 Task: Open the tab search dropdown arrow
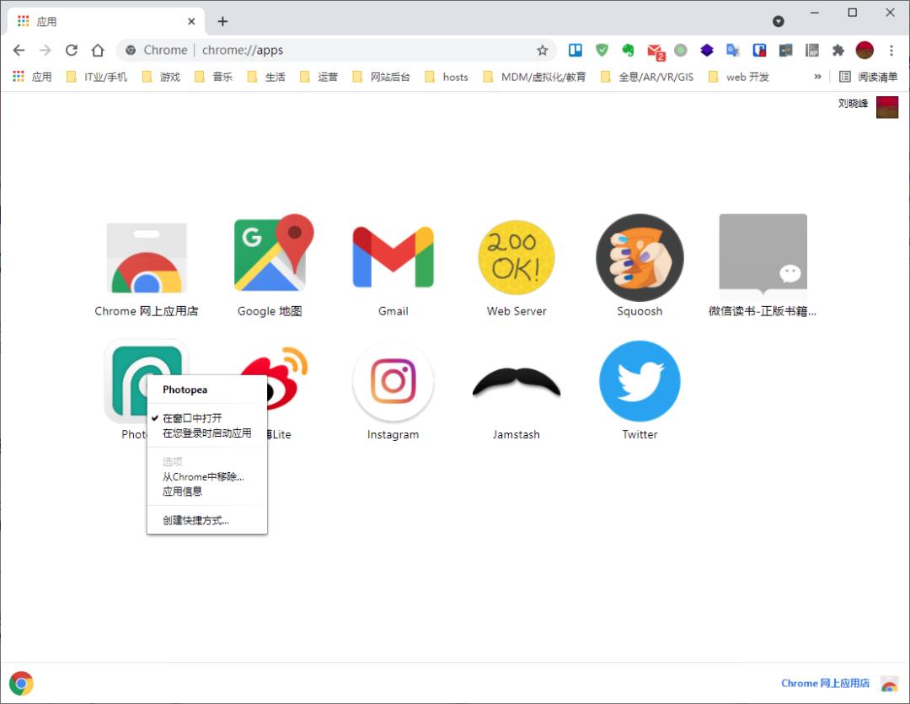click(779, 21)
